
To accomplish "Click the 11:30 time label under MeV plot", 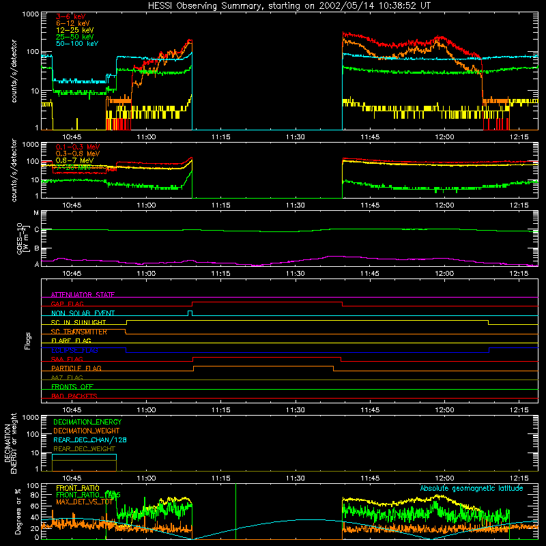I will pos(296,205).
